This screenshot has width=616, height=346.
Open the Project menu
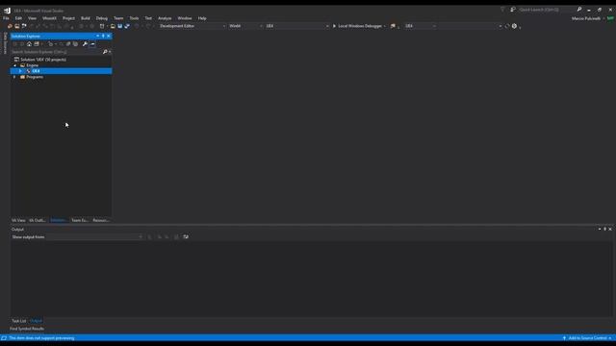pos(68,18)
